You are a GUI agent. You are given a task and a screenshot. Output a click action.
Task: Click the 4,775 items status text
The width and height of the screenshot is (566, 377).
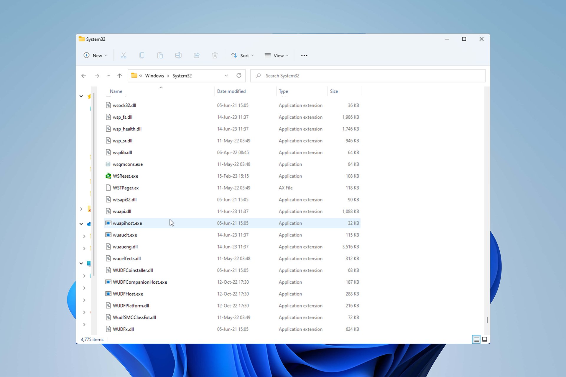pyautogui.click(x=92, y=339)
